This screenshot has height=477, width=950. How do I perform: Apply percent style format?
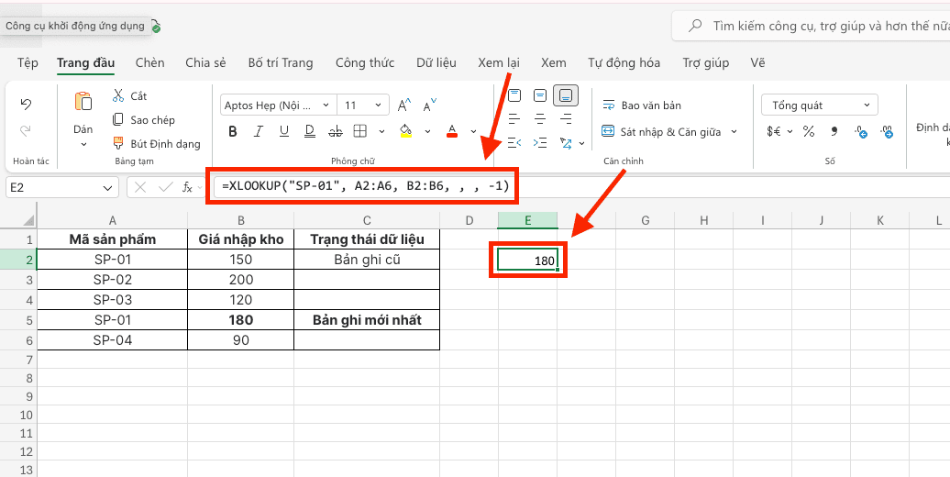click(809, 131)
